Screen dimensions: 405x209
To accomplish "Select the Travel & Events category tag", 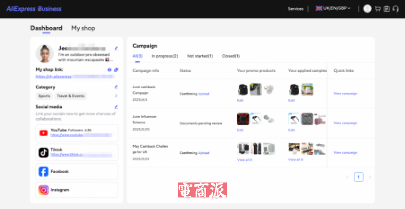I will tap(71, 95).
